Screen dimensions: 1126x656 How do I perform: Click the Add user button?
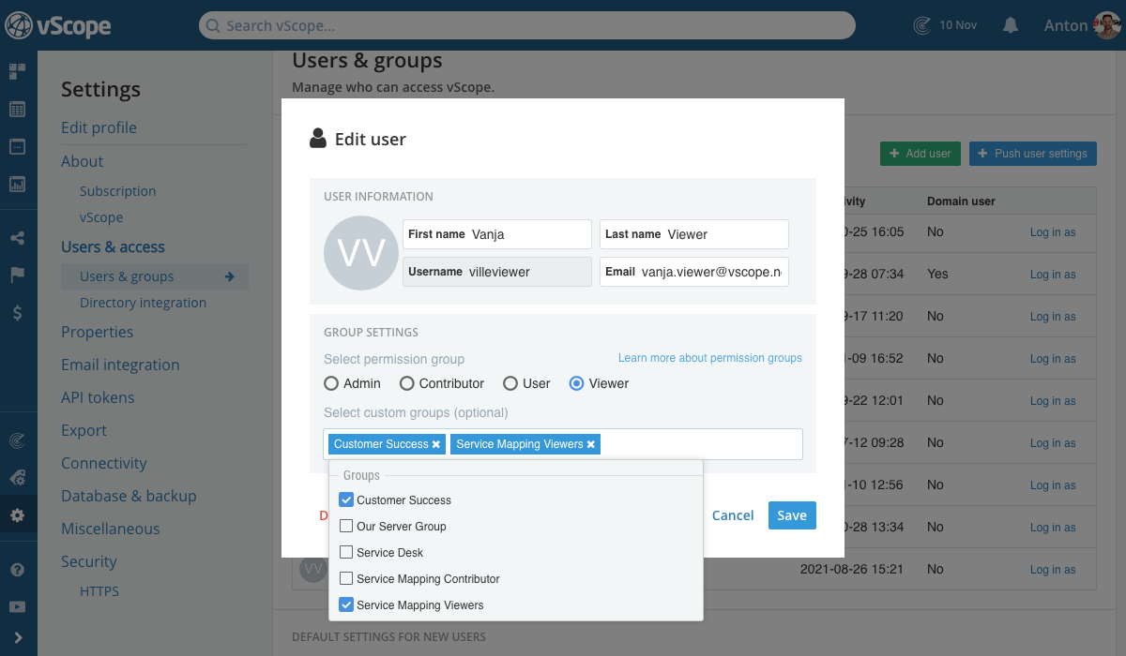click(921, 154)
